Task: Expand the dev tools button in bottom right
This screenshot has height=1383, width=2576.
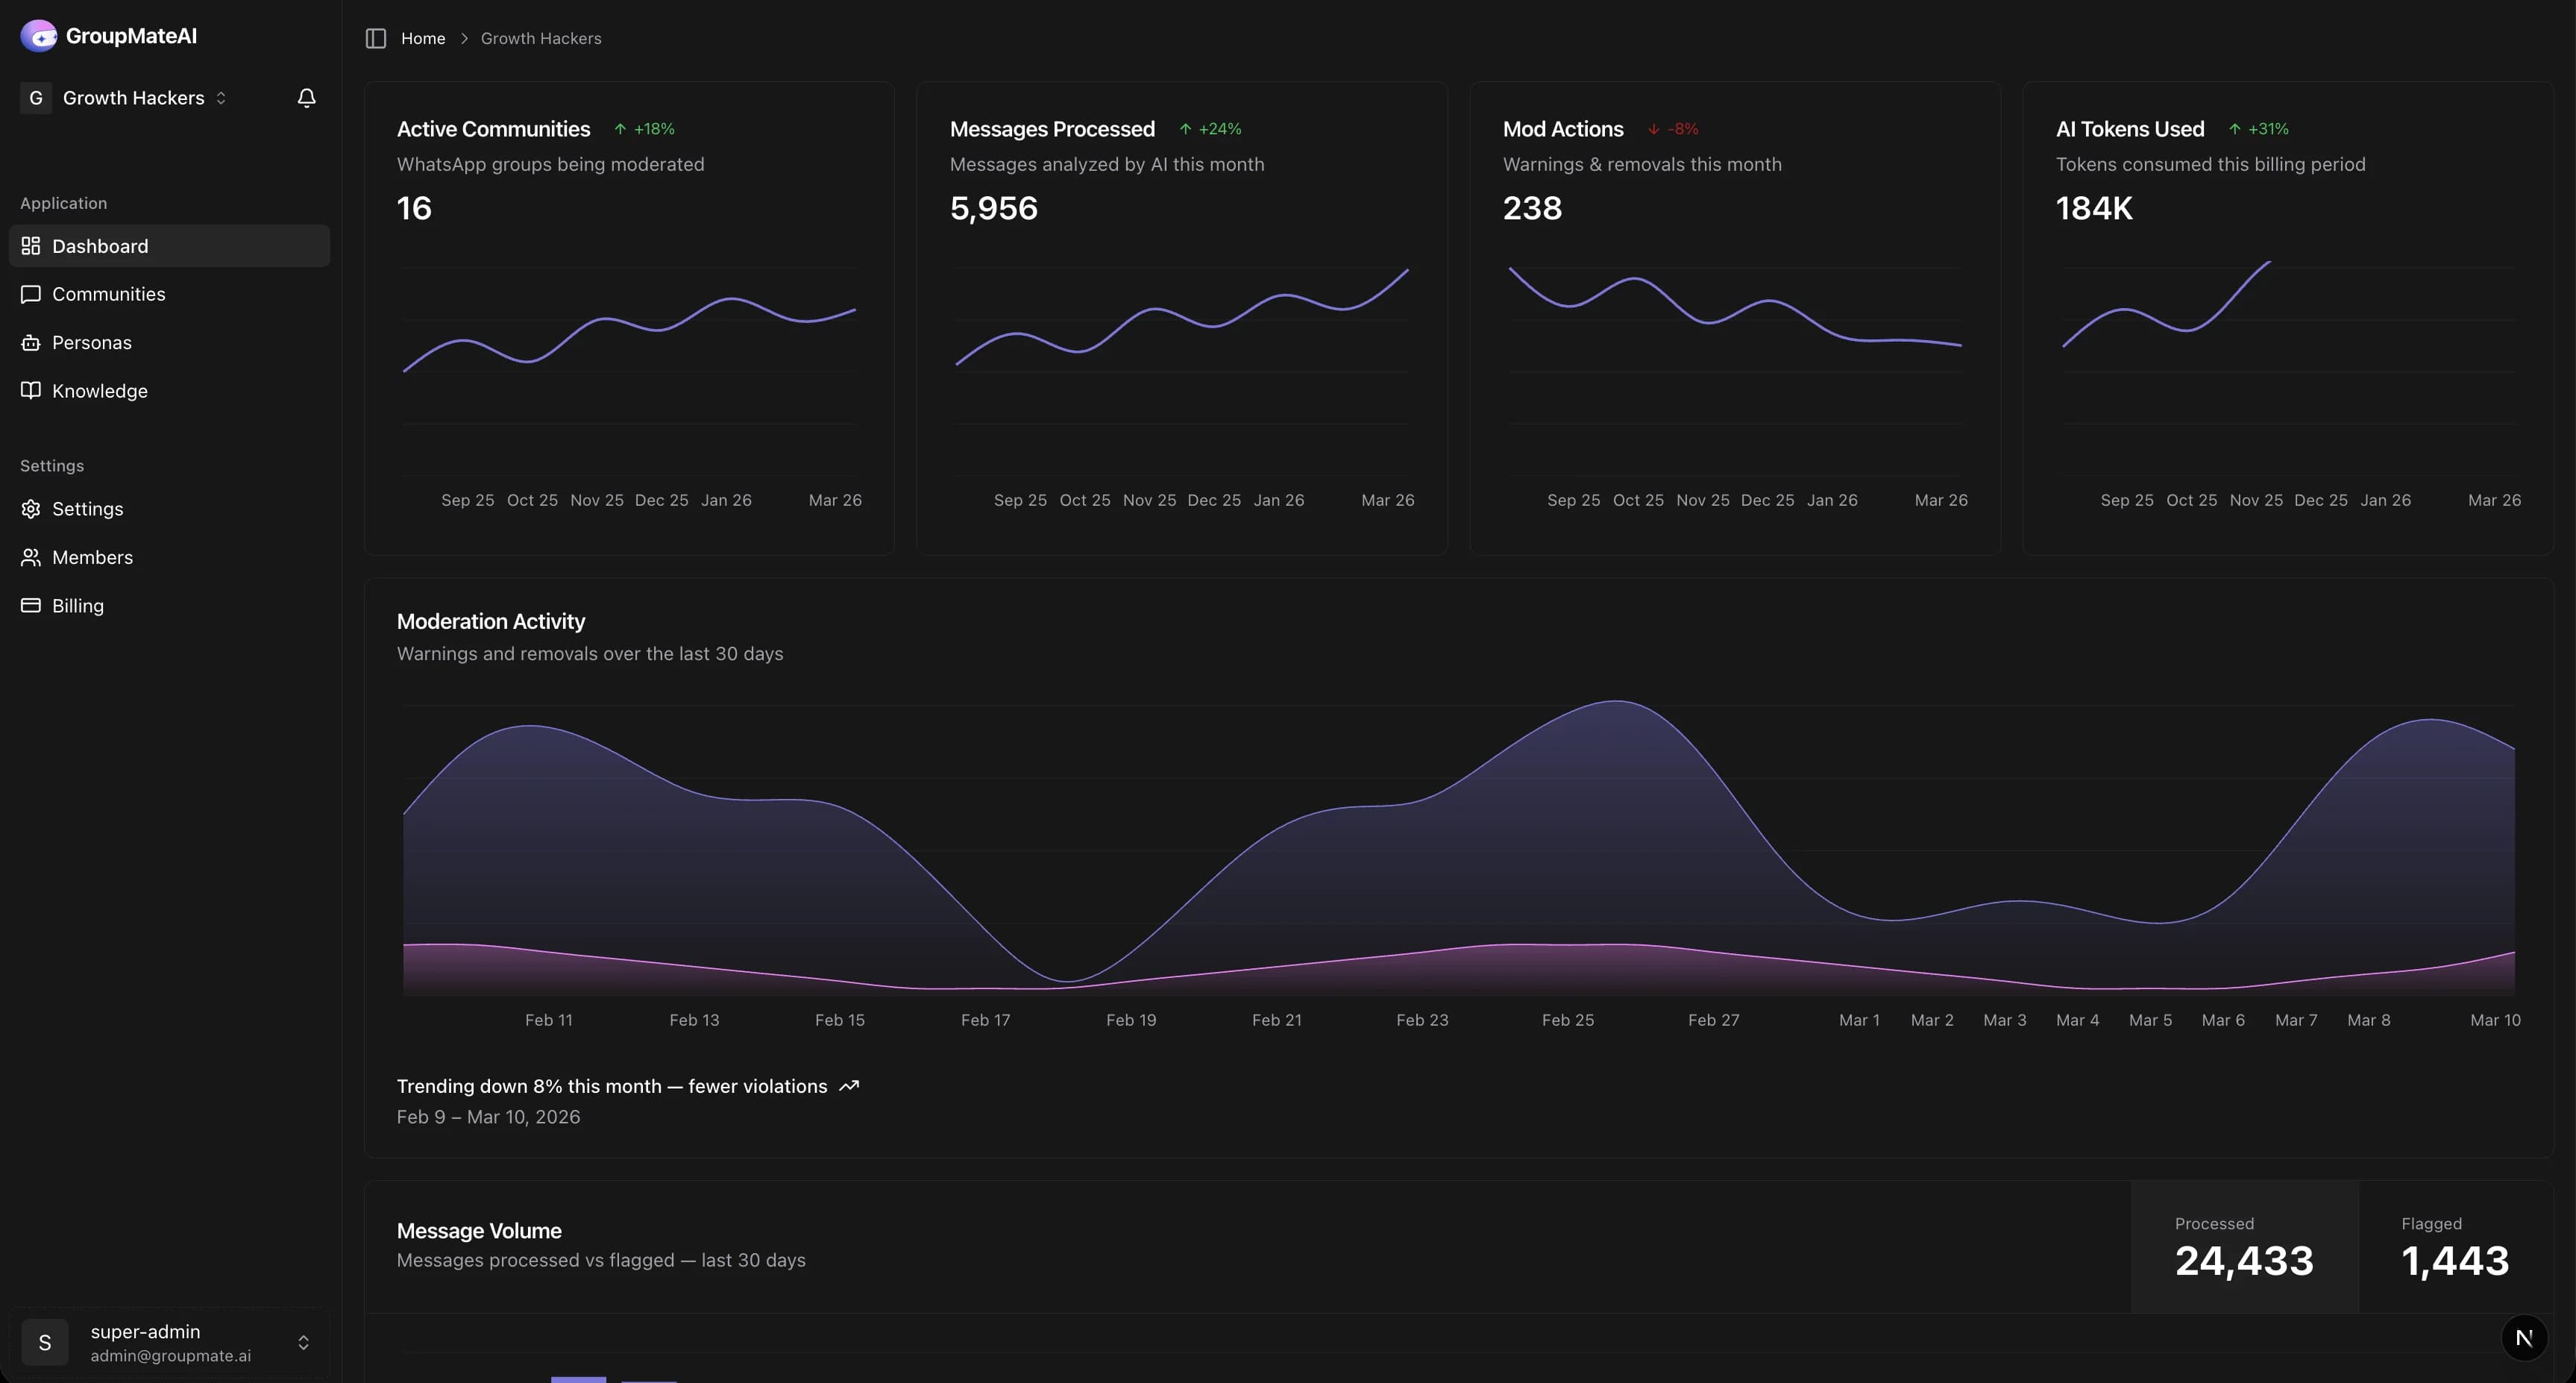Action: 2524,1338
